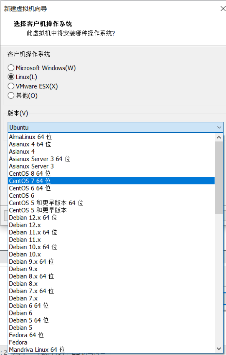Choose Debian 5 64 位
226x355 pixels.
coord(111,320)
